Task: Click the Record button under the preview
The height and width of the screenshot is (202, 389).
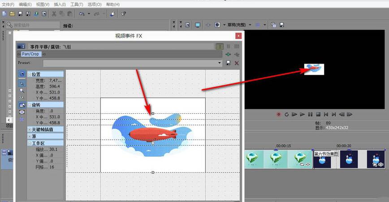Action: (279, 115)
